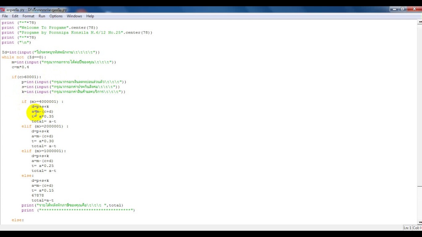Open the Run menu
The width and height of the screenshot is (422, 237).
(x=42, y=16)
